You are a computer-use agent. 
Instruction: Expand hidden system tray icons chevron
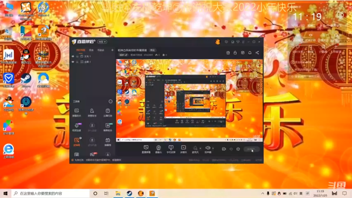(262, 193)
